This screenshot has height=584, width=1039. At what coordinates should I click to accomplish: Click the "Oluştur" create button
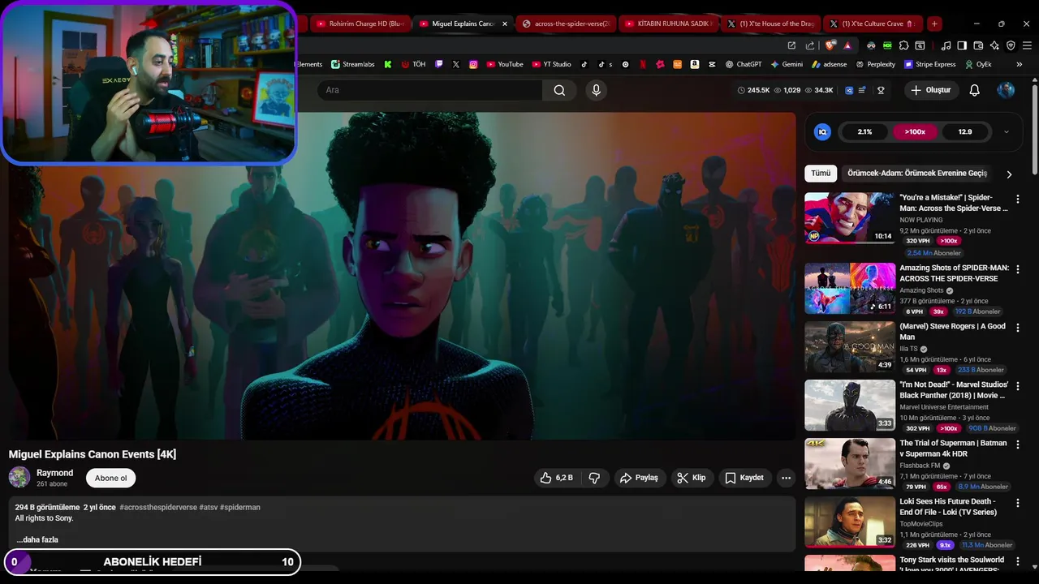click(930, 90)
